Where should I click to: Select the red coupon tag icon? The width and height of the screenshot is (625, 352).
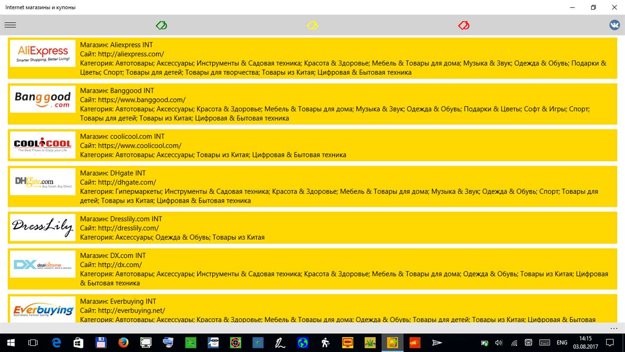[464, 26]
